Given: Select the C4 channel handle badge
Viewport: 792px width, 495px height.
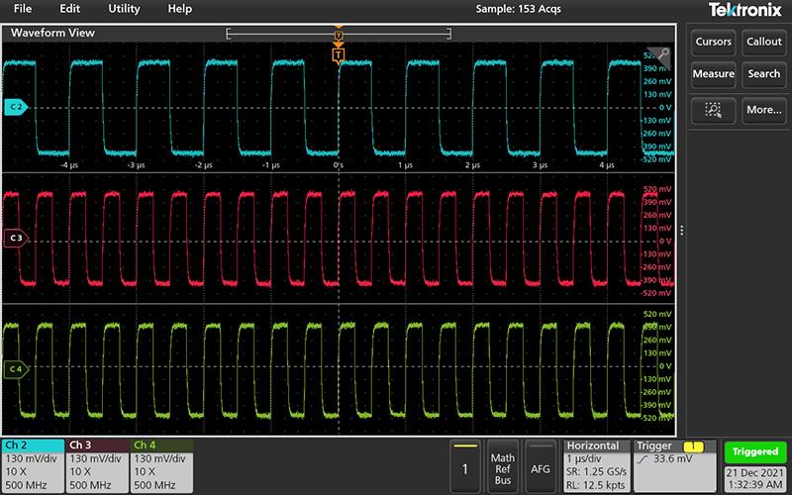Looking at the screenshot, I should click(x=15, y=369).
